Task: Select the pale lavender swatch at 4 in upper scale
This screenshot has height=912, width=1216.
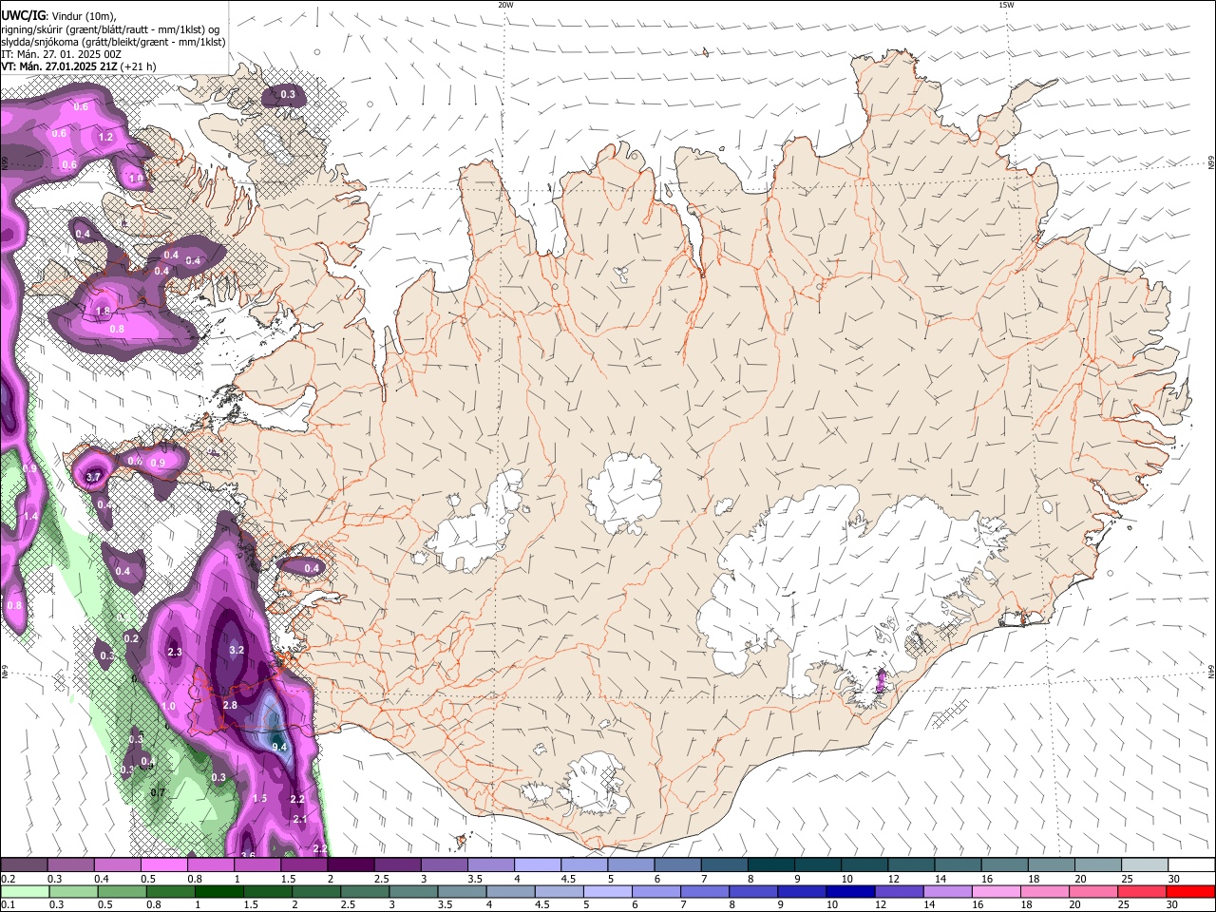Action: pos(536,865)
